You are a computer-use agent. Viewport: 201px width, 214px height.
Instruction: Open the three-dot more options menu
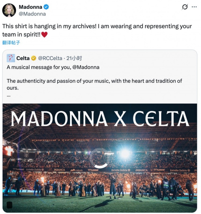194,7
